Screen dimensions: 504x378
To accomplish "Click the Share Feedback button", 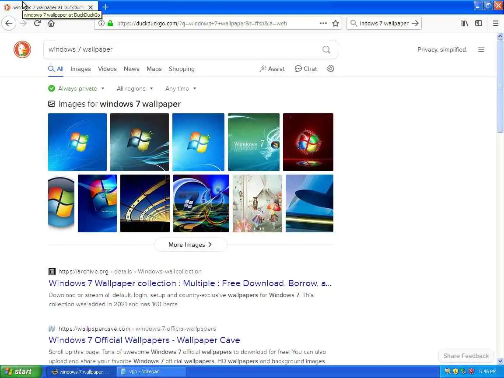I will pos(466,356).
